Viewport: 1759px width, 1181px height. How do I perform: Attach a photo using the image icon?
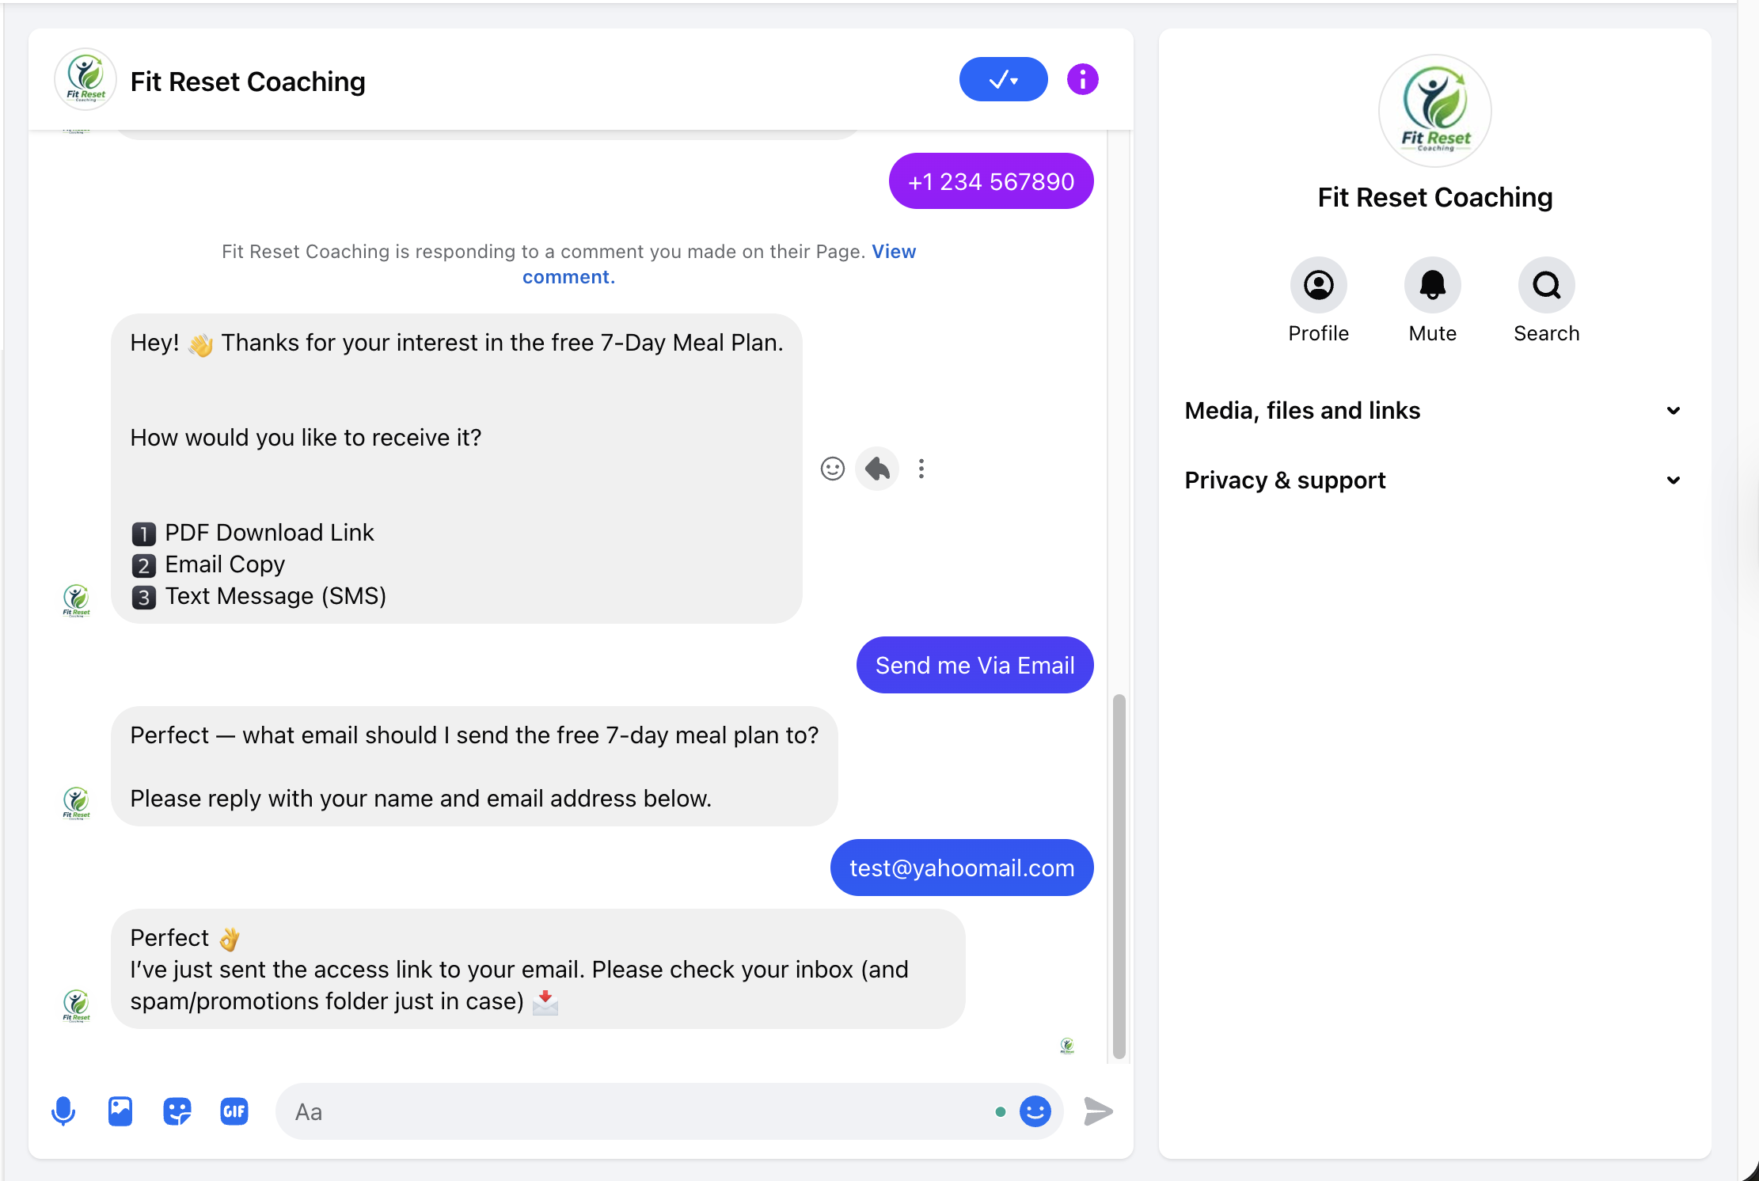(x=120, y=1111)
